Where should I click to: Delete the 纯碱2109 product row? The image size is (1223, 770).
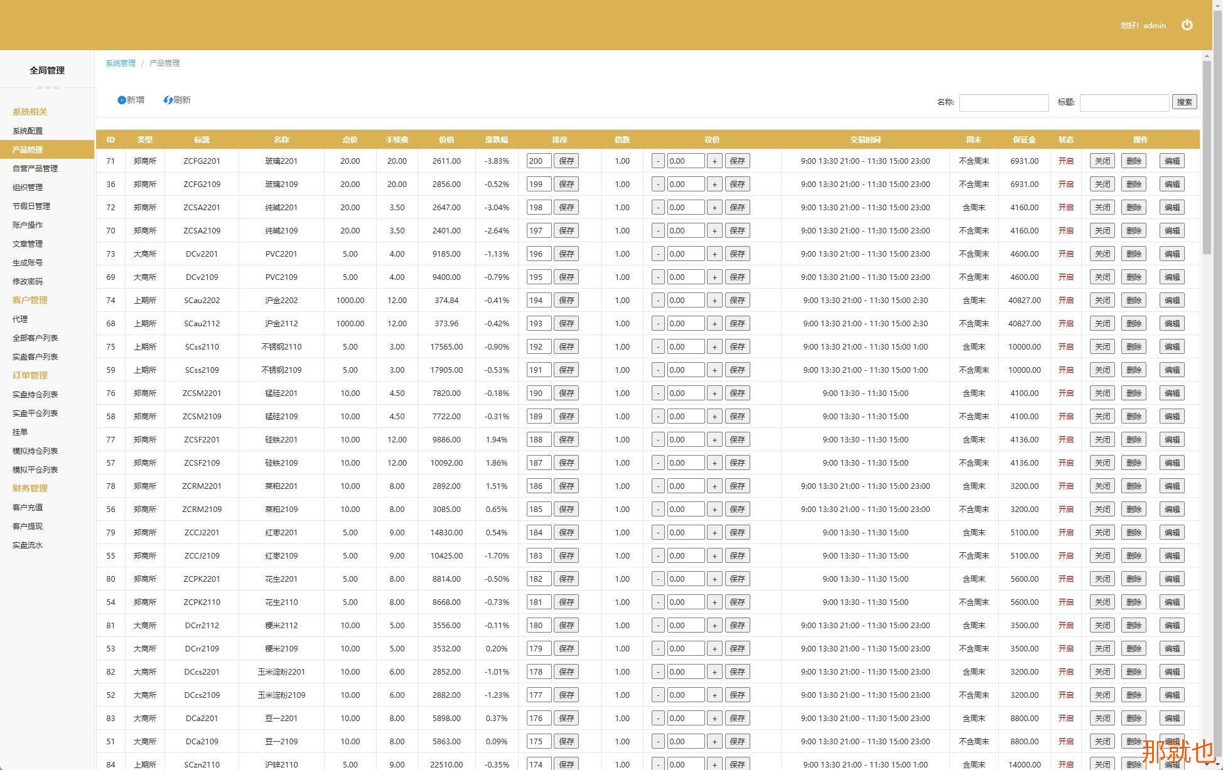tap(1133, 231)
